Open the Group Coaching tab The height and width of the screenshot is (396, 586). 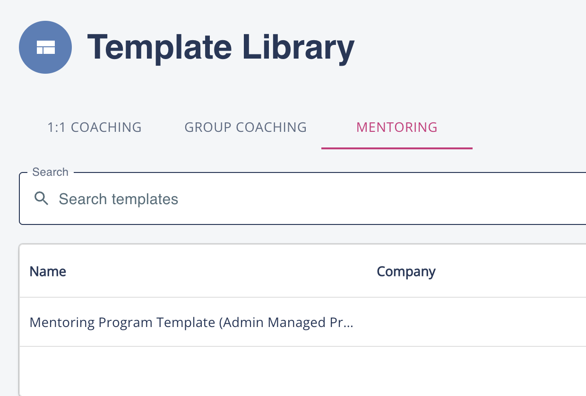pyautogui.click(x=245, y=127)
